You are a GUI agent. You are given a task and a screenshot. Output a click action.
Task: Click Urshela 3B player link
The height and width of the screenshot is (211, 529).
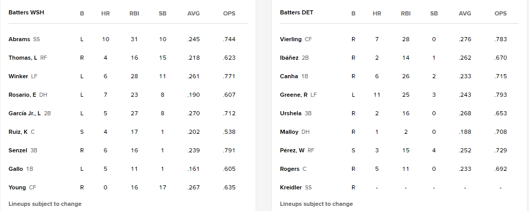290,113
